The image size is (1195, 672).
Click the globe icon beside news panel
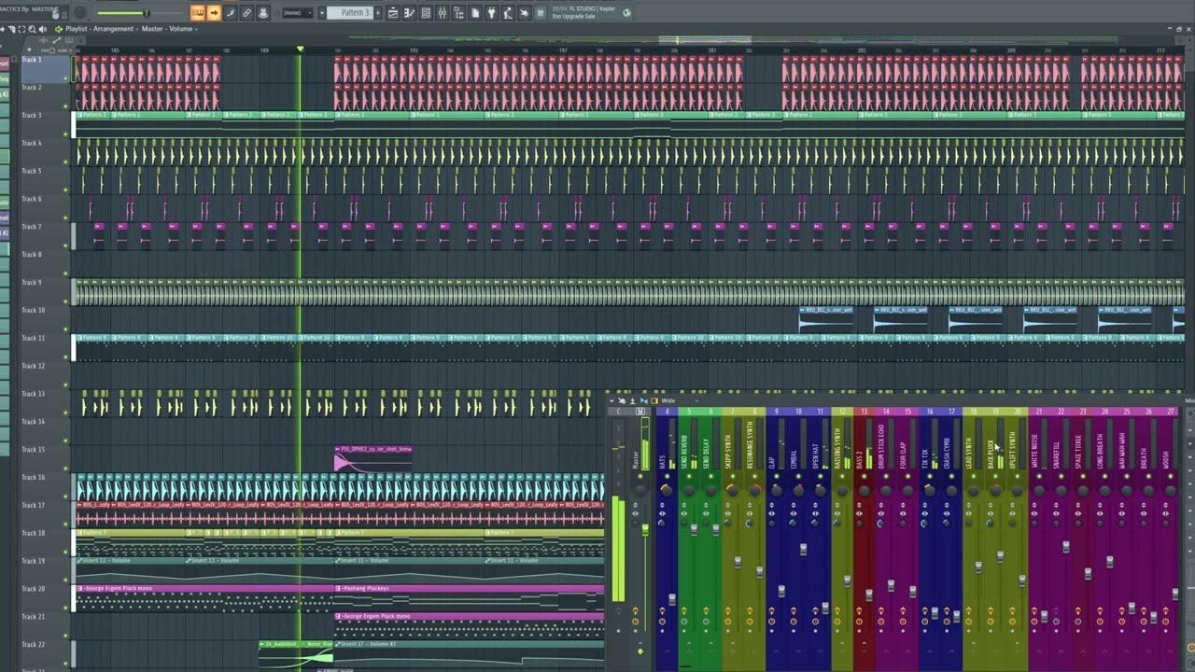click(x=626, y=13)
